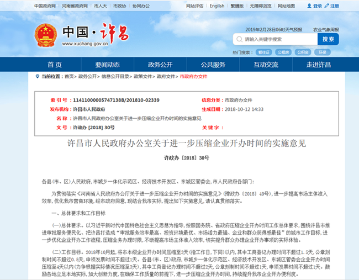This screenshot has height=280, width=359.
Task: Go to 政务公开 in main navigation
Action: (x=160, y=64)
